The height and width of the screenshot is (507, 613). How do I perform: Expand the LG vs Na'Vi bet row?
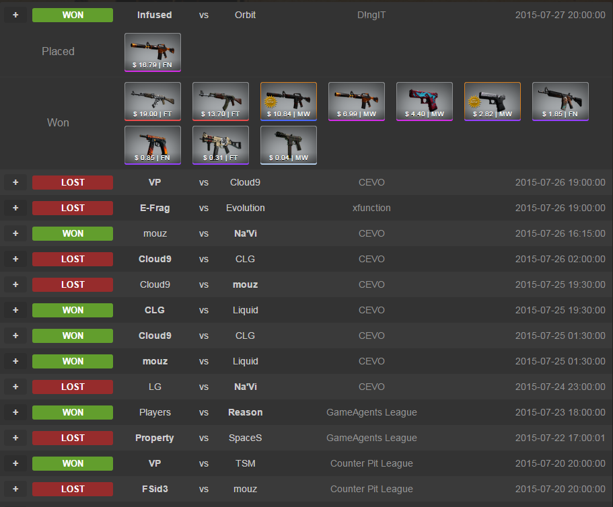coord(15,387)
